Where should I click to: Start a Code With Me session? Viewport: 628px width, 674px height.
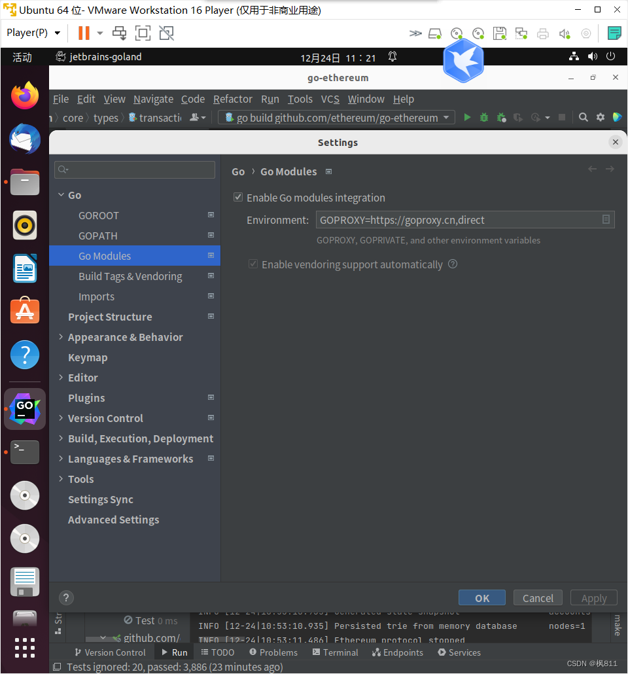[617, 117]
